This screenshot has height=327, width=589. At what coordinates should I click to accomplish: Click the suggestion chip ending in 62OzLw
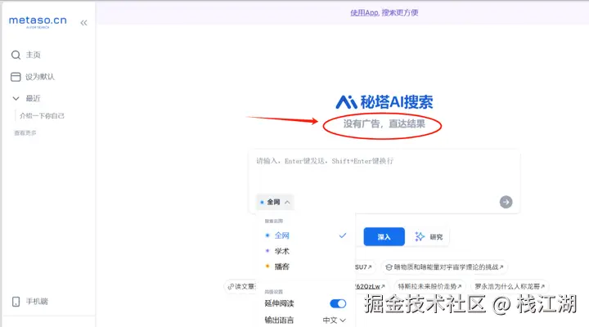371,286
